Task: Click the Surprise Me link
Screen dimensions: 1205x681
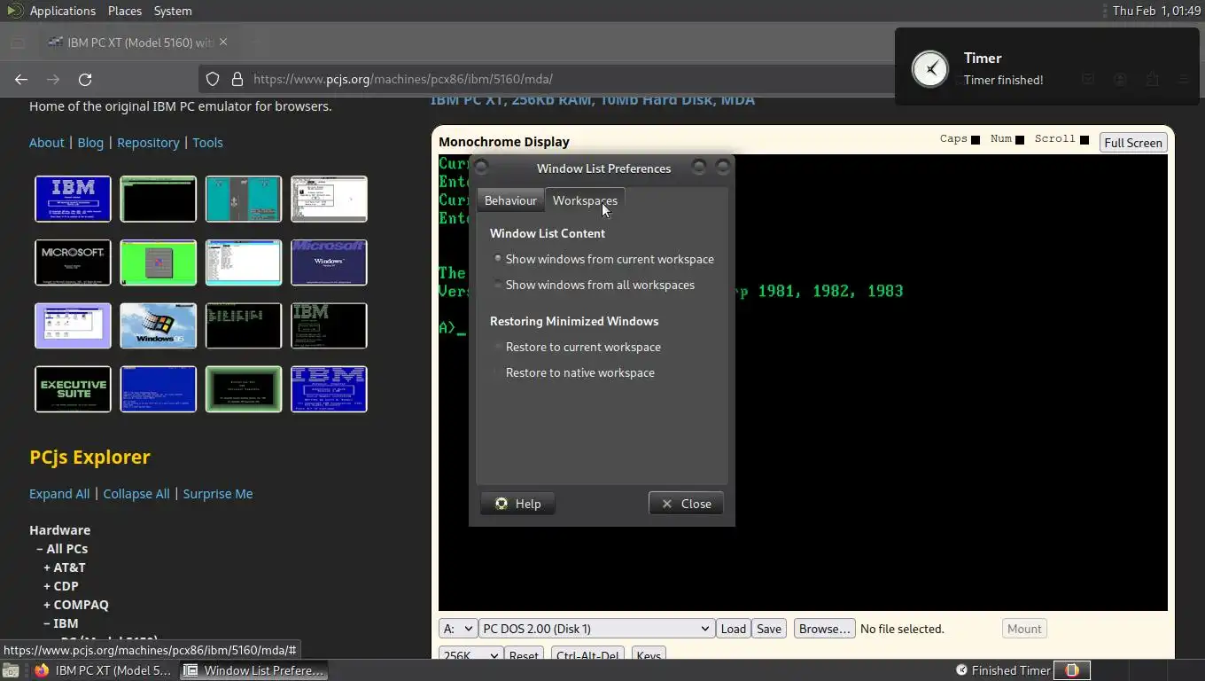Action: [x=218, y=494]
